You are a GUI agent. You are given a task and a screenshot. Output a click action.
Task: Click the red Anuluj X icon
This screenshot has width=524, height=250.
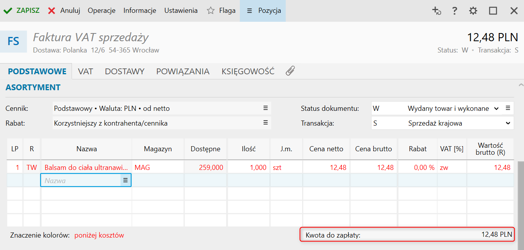coord(51,11)
